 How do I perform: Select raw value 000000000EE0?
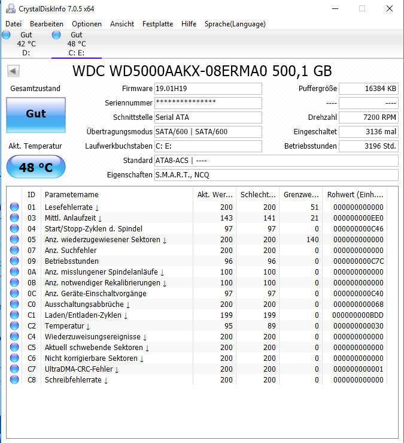click(359, 218)
